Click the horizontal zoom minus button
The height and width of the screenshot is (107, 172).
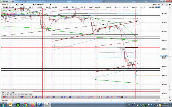[x=159, y=100]
